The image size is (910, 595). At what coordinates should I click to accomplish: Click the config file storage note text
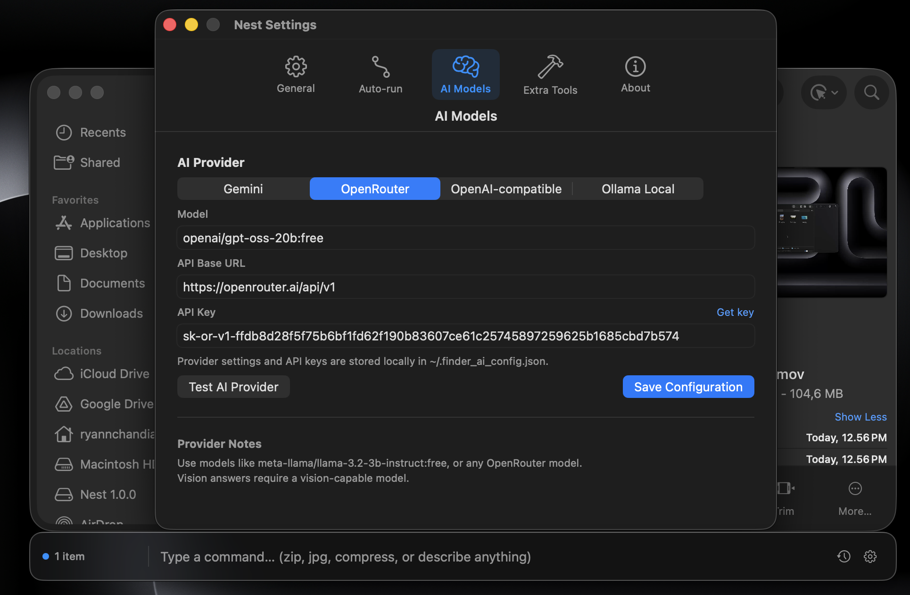click(x=363, y=361)
